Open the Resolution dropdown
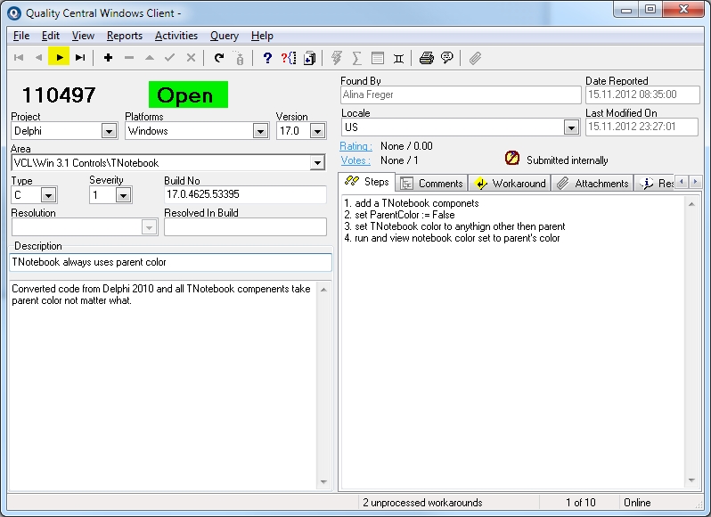Image resolution: width=711 pixels, height=517 pixels. (x=149, y=227)
